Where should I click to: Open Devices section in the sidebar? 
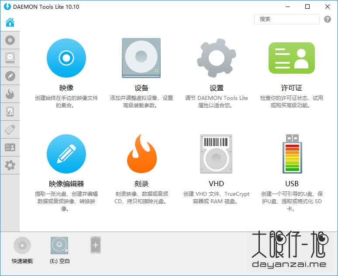pos(10,58)
